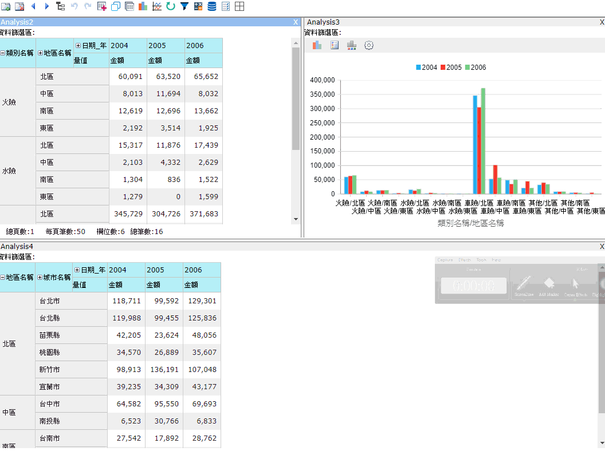Screen dimensions: 605x451
Task: Click the cell value 345,729
Action: point(128,213)
